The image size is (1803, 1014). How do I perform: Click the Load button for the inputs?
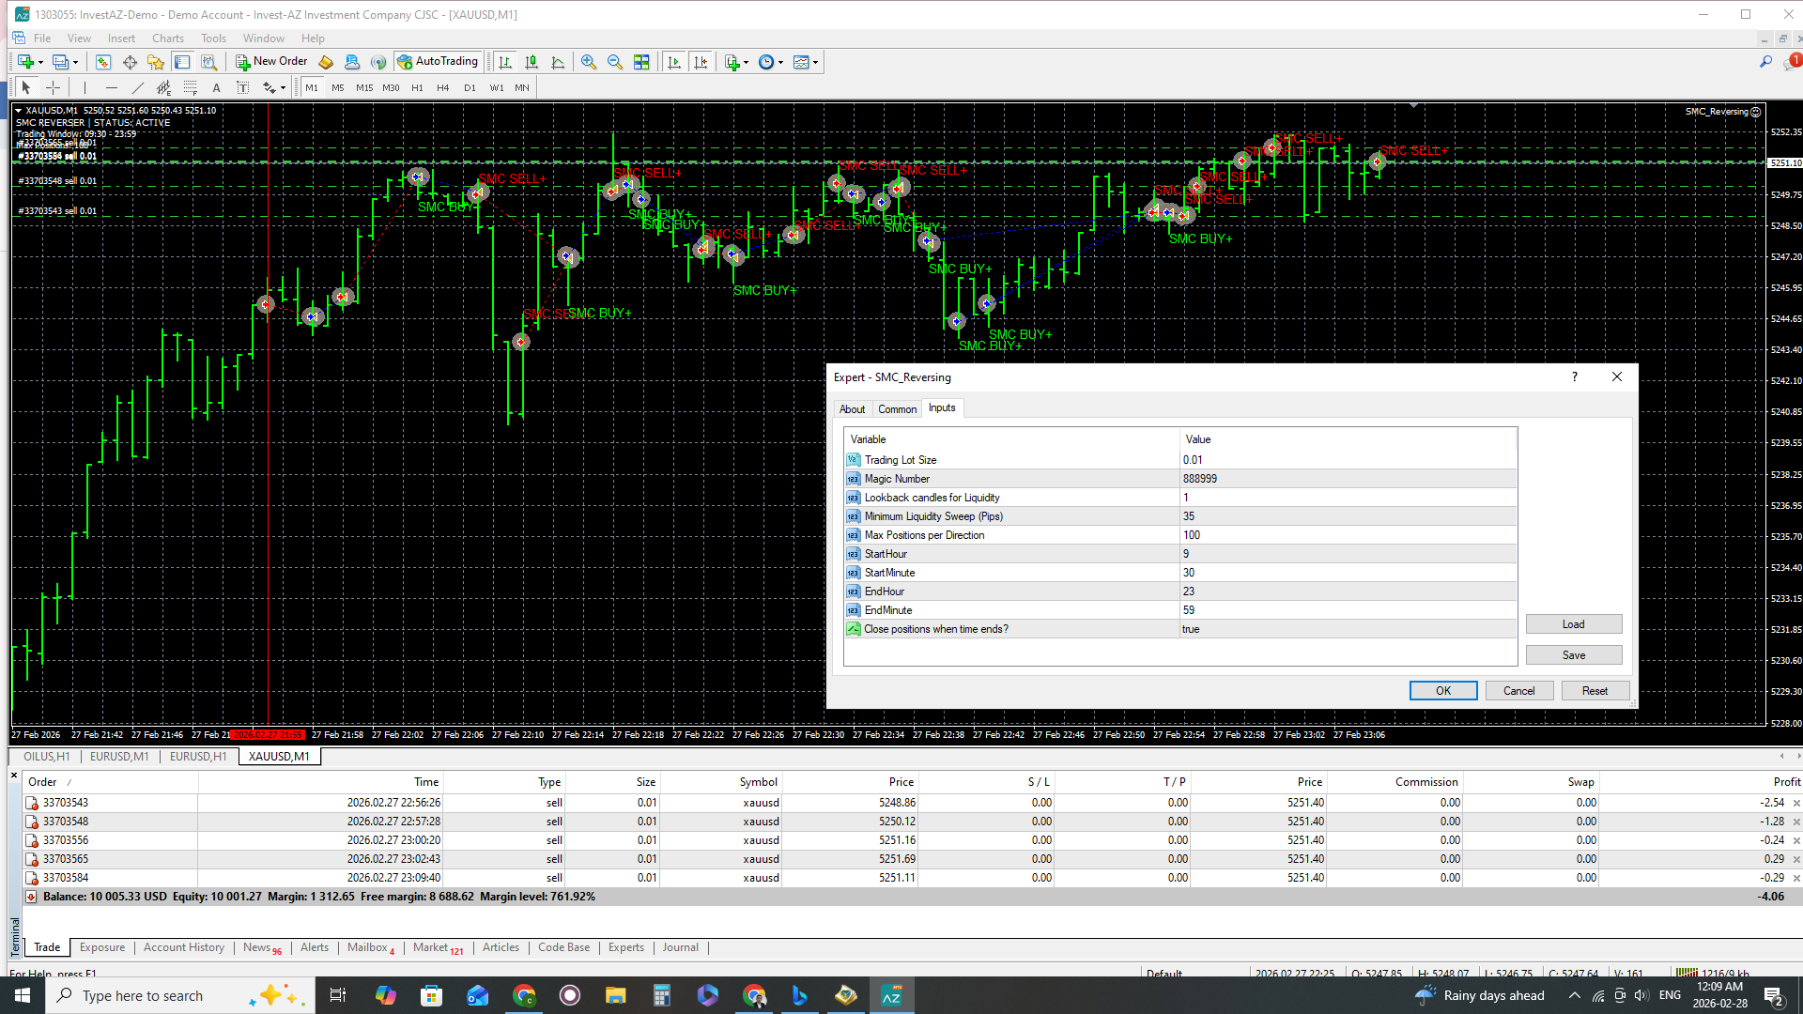[x=1573, y=624]
